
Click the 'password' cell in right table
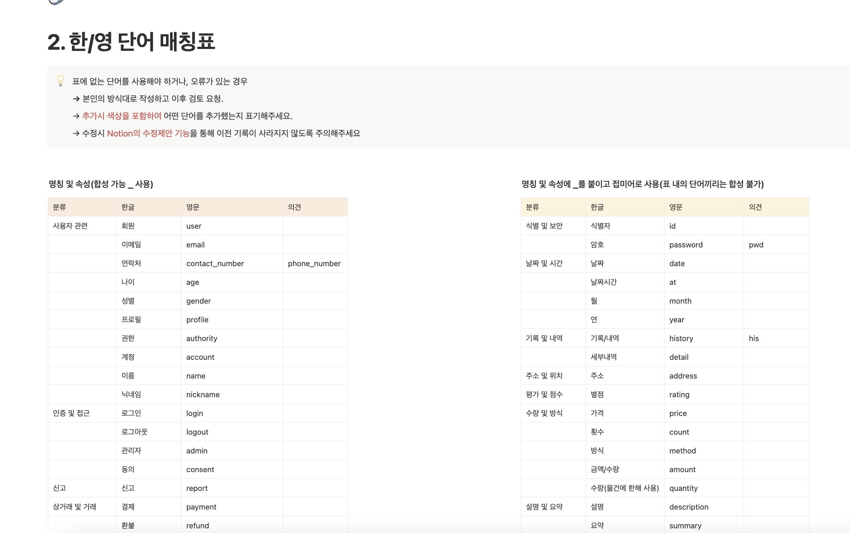686,245
